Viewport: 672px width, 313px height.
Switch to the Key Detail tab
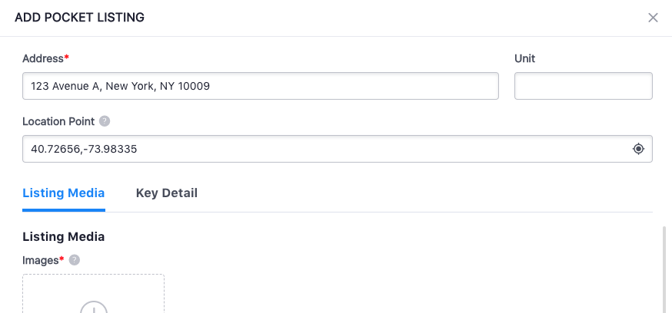[166, 193]
